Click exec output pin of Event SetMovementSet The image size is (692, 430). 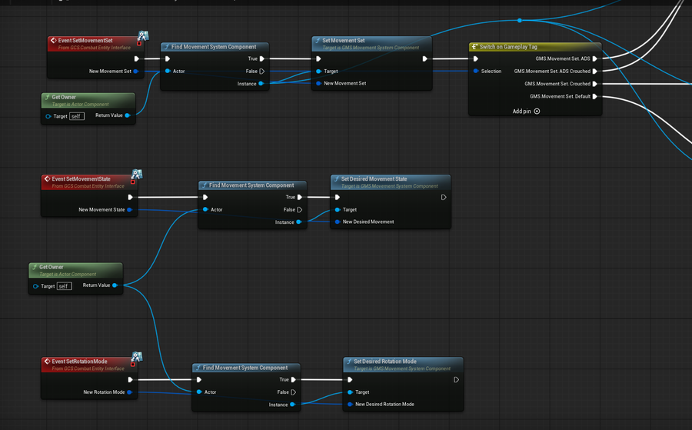coord(137,58)
